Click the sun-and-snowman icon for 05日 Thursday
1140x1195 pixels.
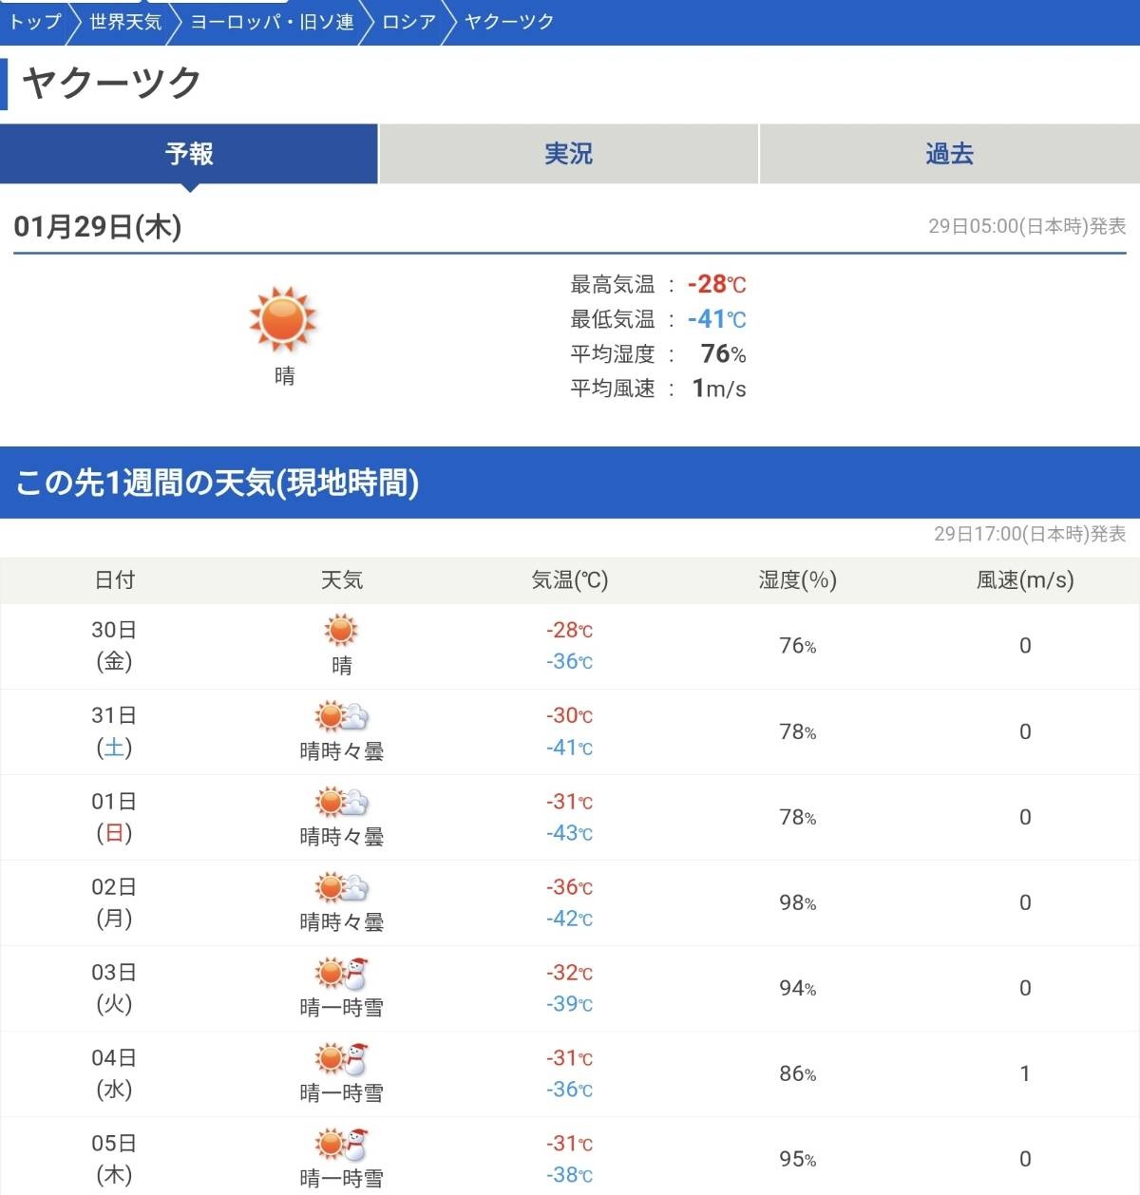pyautogui.click(x=341, y=1144)
